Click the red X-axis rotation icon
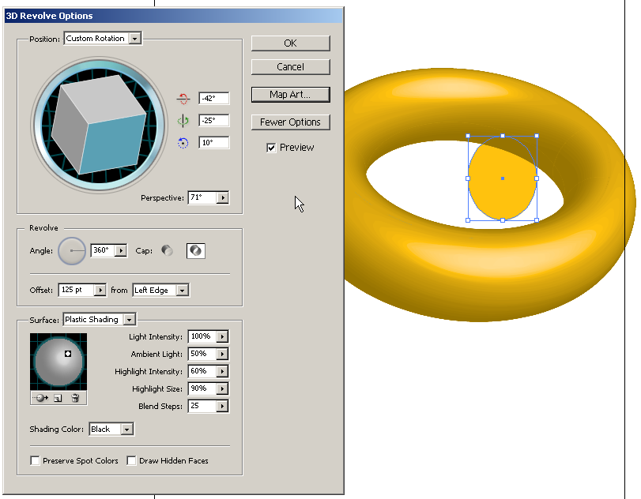The image size is (641, 499). [x=183, y=99]
